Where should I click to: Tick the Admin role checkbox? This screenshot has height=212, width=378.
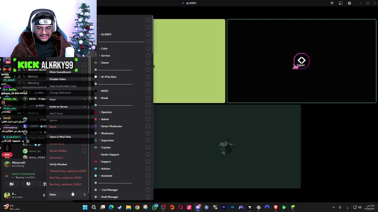148,119
